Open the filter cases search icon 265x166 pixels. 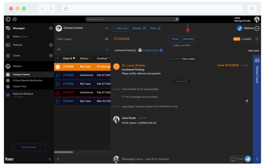coord(107,39)
